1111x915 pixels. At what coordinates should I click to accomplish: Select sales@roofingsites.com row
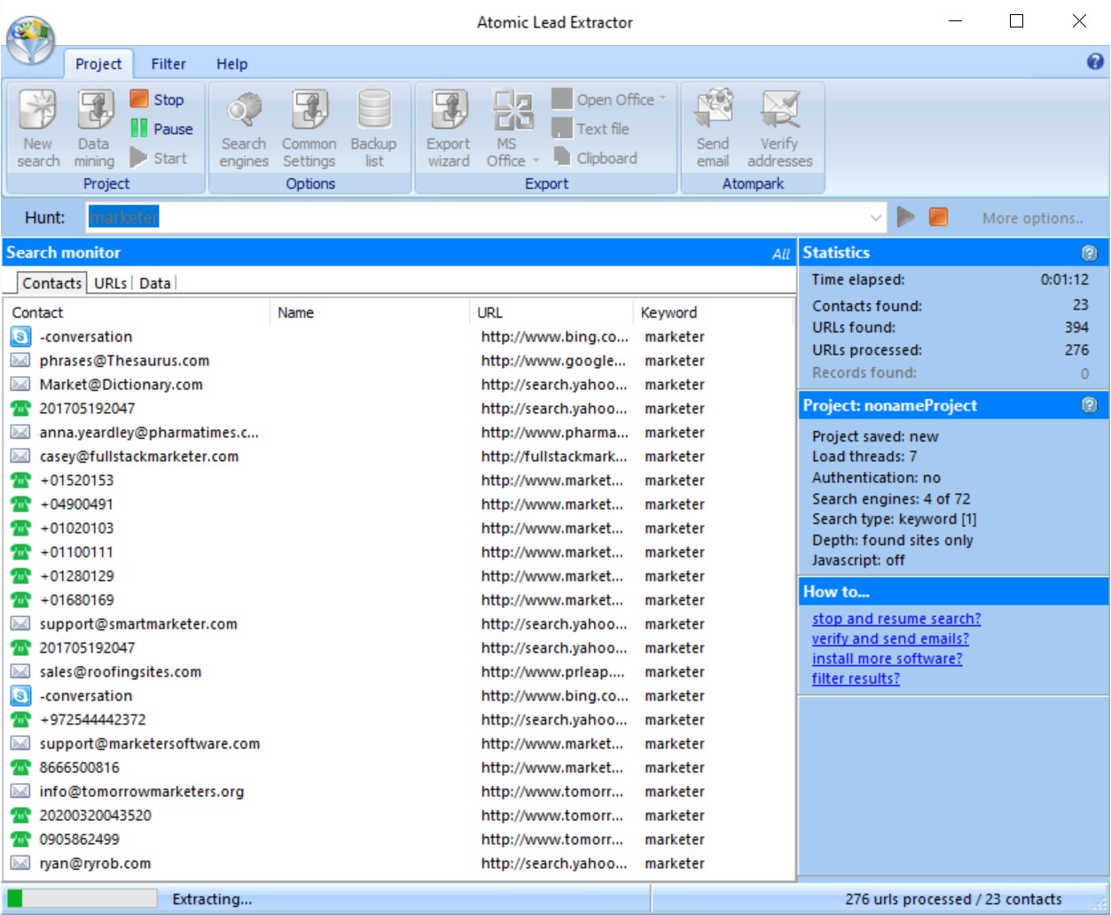399,672
